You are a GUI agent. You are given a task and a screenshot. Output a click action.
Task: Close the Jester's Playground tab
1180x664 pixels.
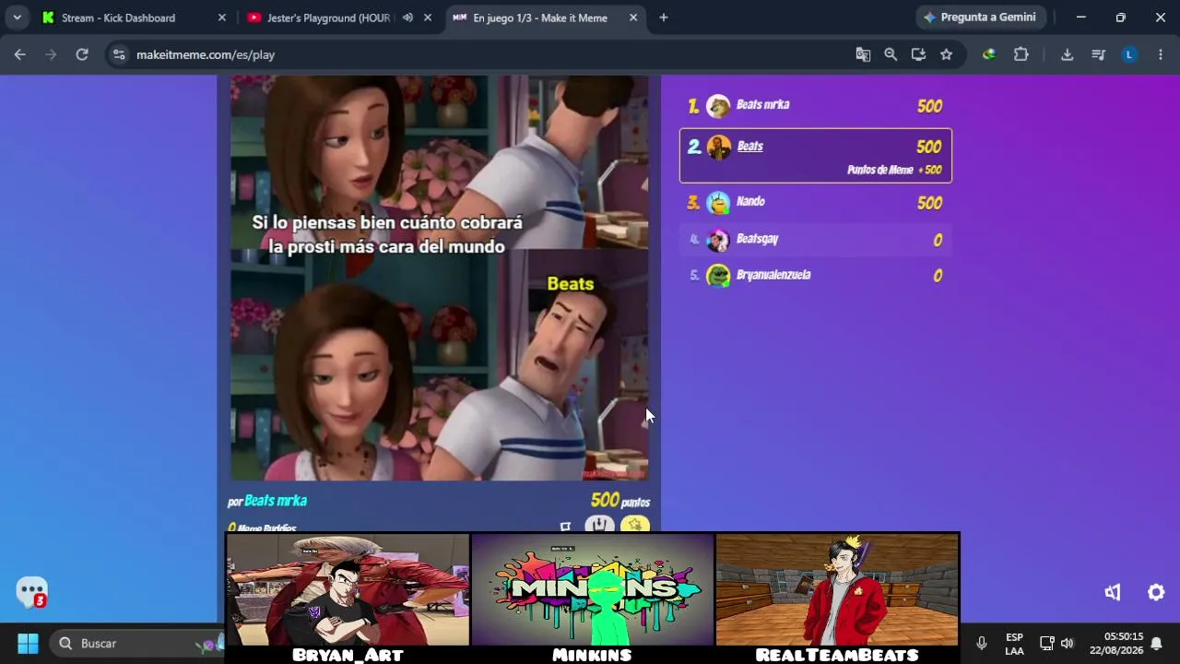point(427,18)
